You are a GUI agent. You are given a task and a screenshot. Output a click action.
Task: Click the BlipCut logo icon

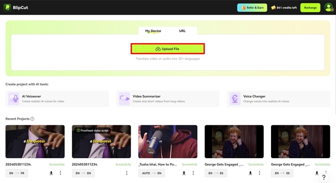click(7, 7)
